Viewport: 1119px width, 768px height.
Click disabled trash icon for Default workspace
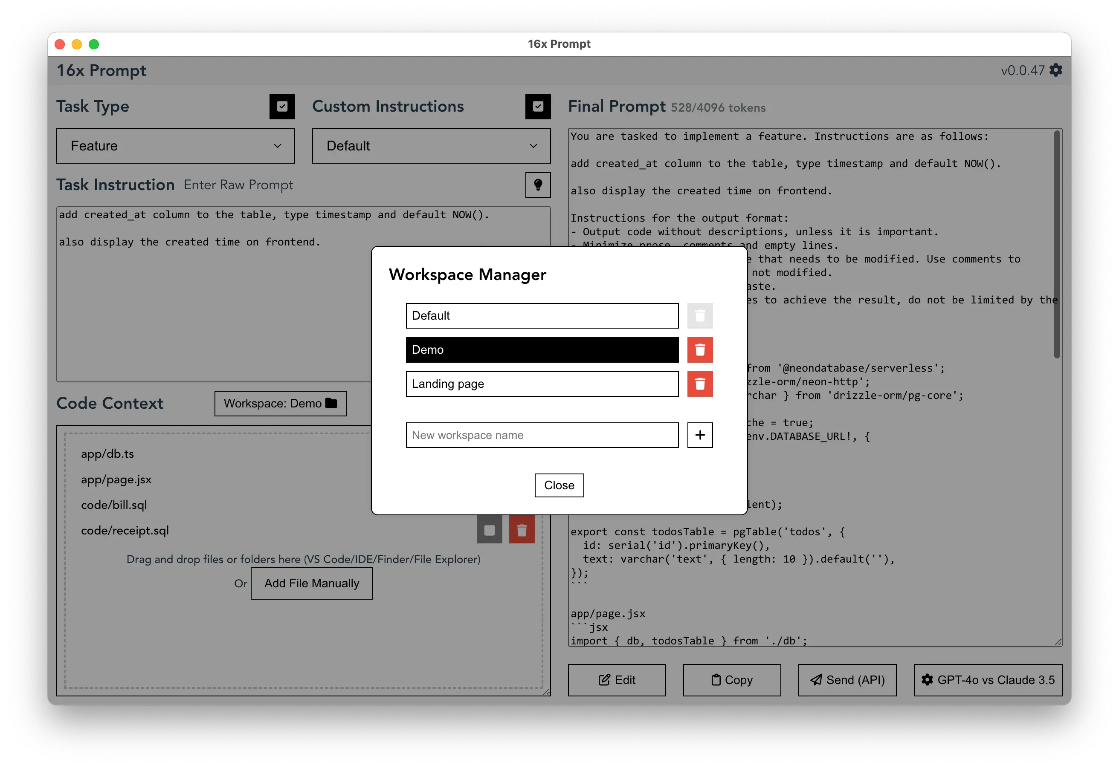(x=700, y=316)
